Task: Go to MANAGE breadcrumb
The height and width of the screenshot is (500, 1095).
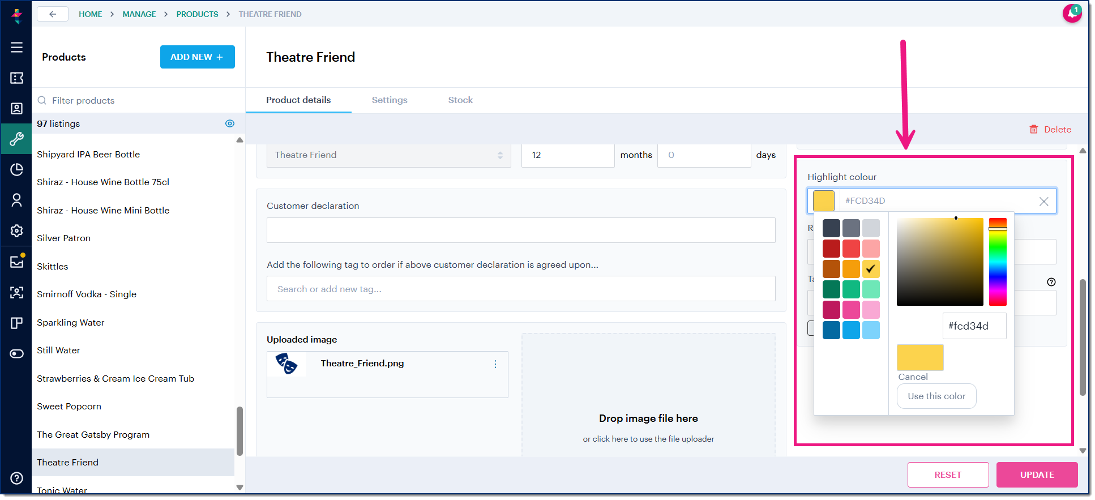Action: (139, 14)
